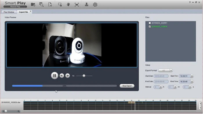Adjust the Interval seconds spinner
The image size is (203, 114).
[190, 87]
